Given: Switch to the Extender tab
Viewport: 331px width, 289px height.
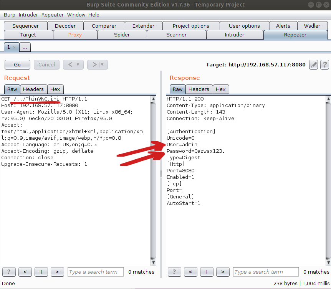Looking at the screenshot, I should click(x=143, y=26).
